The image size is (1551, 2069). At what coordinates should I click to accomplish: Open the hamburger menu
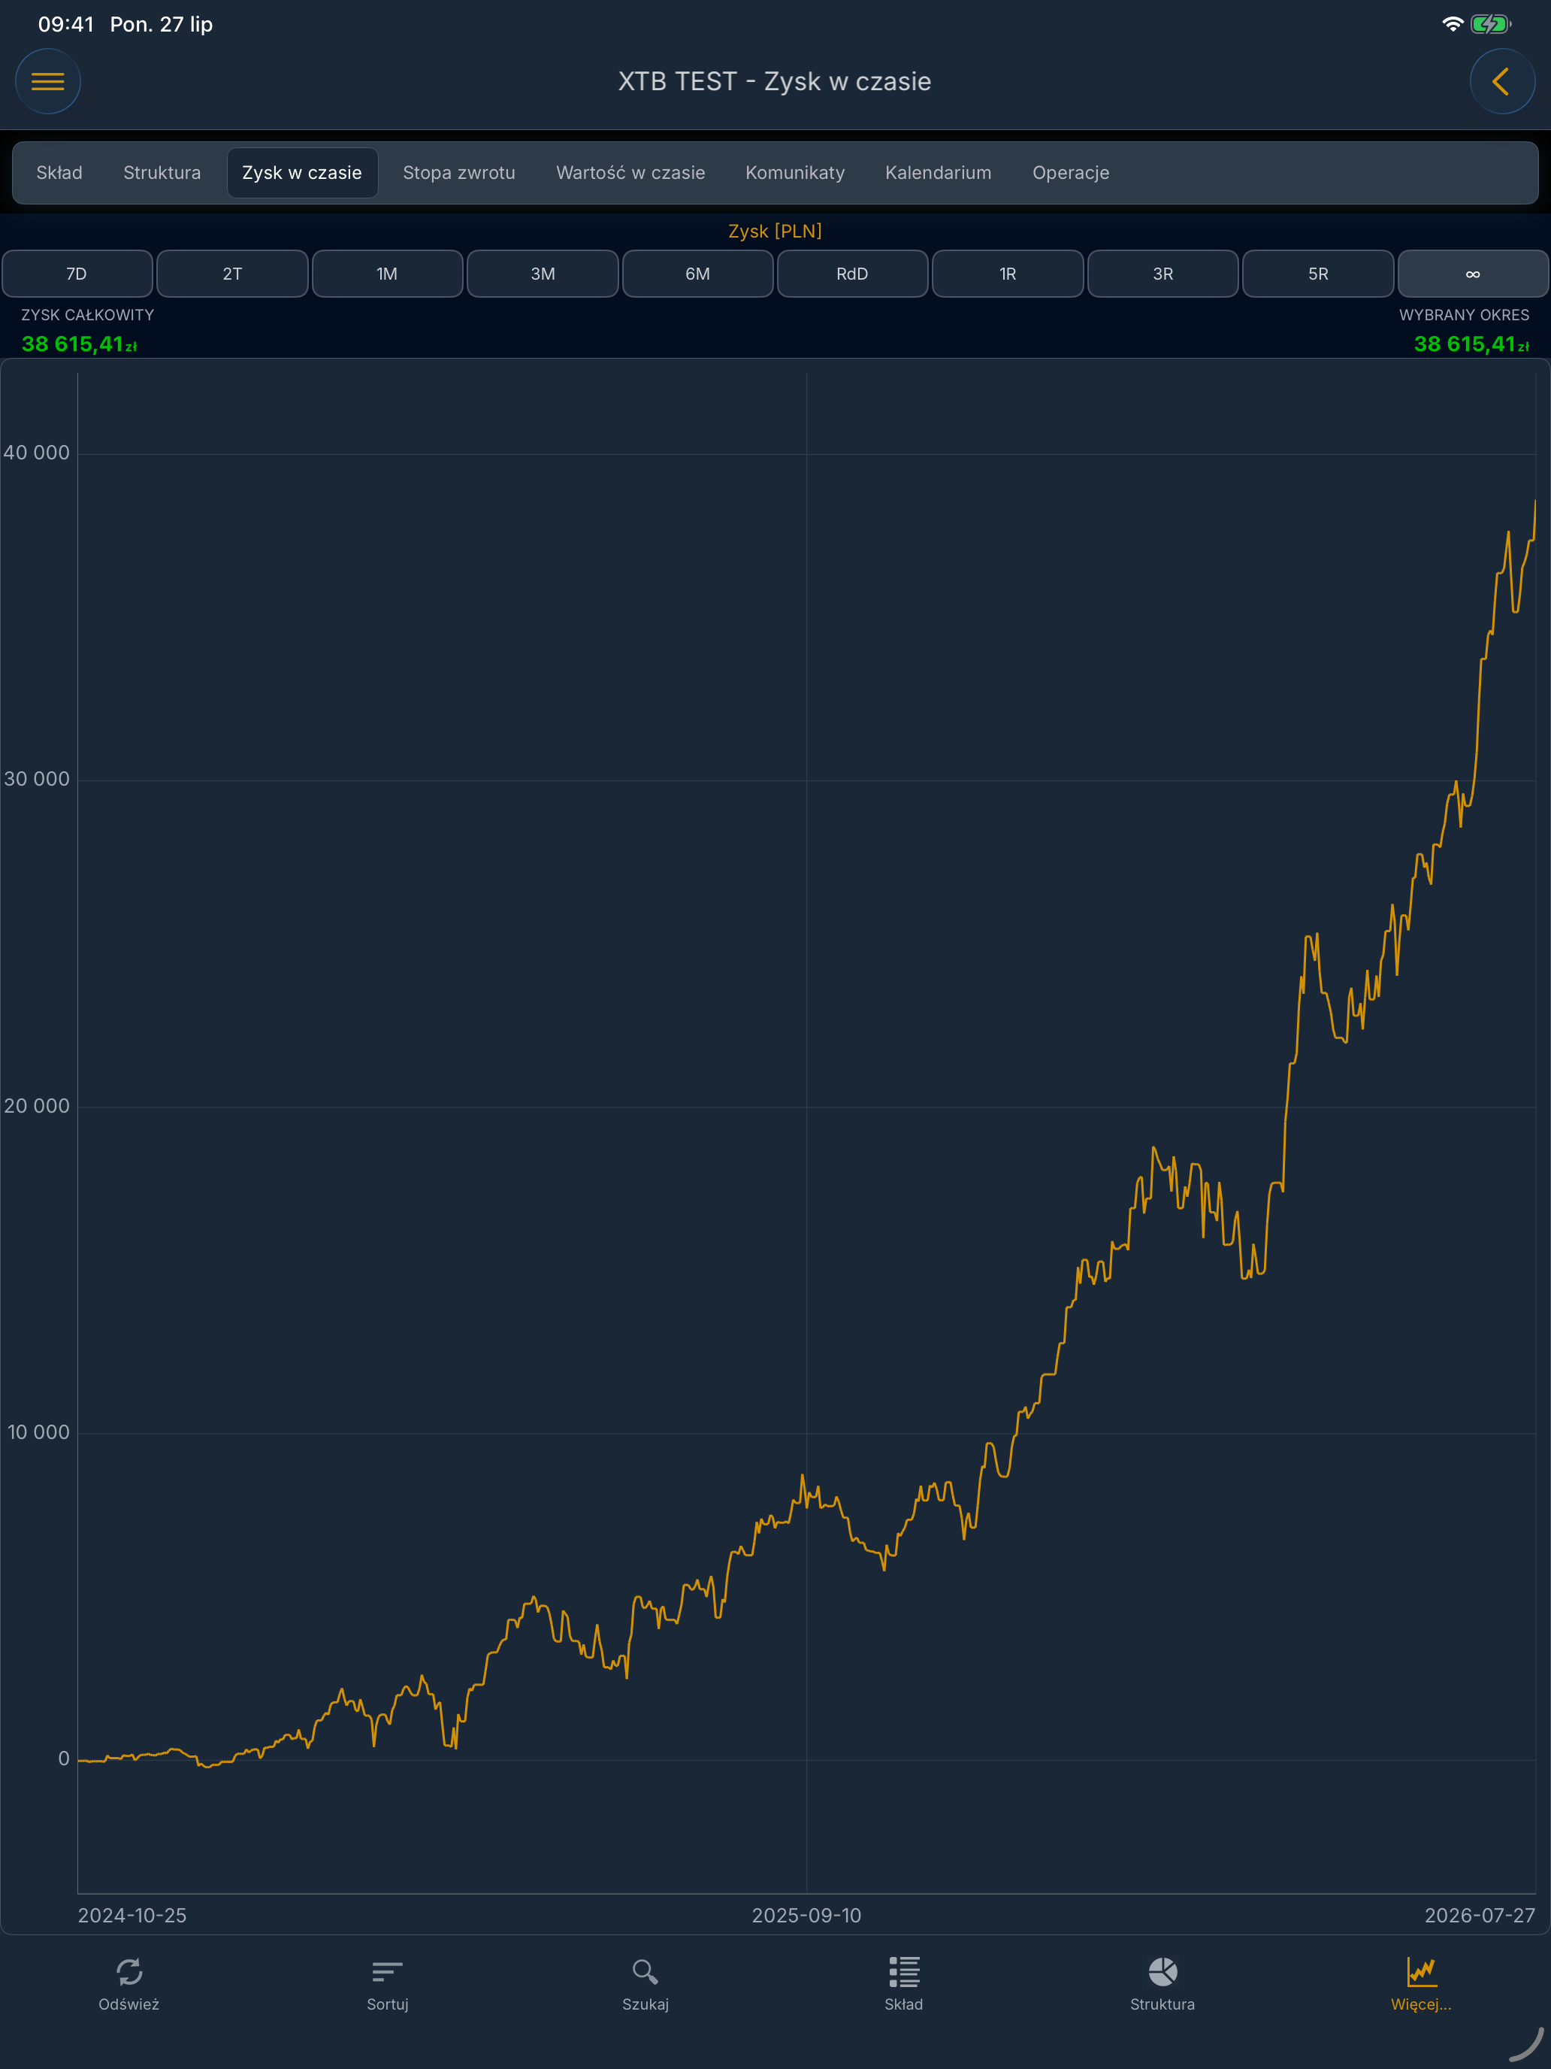[47, 81]
